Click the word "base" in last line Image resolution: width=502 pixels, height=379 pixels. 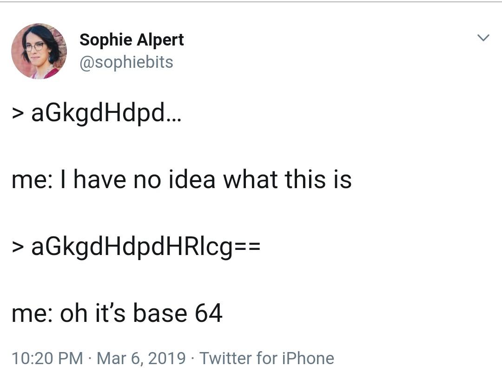160,313
